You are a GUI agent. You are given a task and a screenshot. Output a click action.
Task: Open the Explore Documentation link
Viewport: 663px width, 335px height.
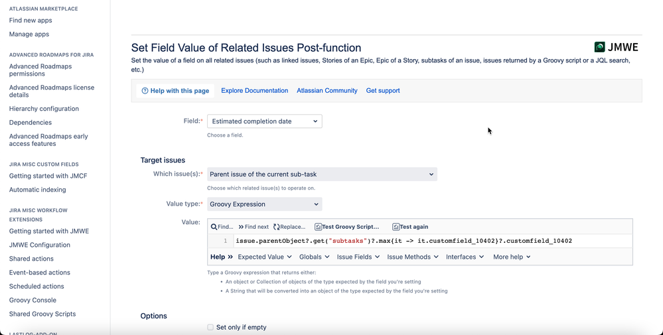(x=254, y=91)
